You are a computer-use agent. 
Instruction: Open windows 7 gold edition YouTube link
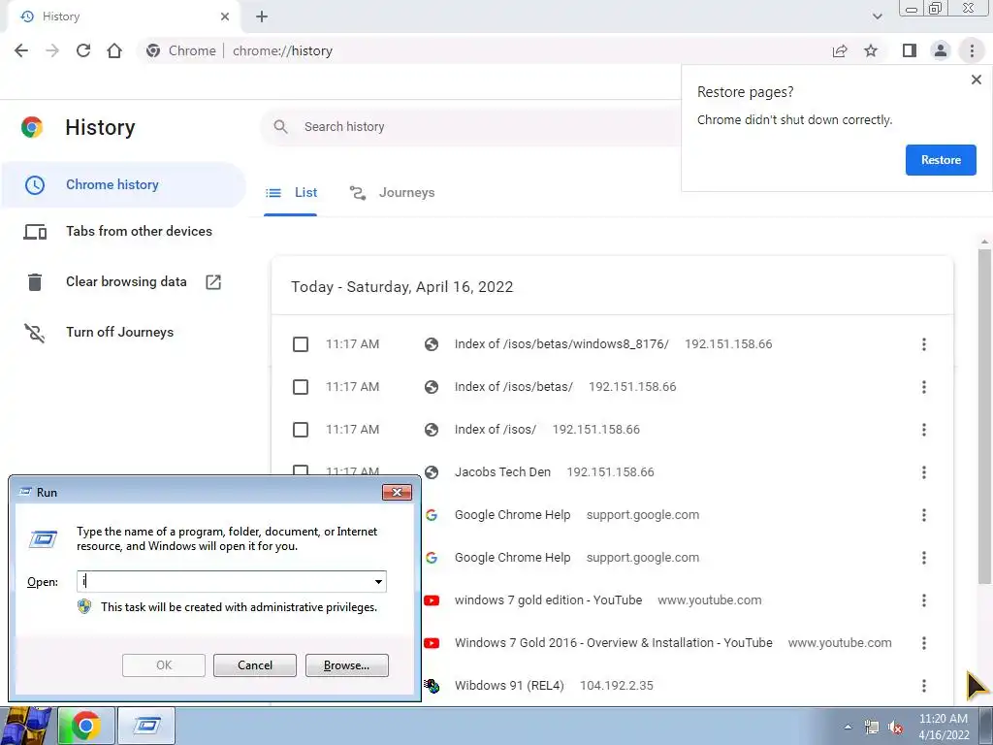[548, 599]
